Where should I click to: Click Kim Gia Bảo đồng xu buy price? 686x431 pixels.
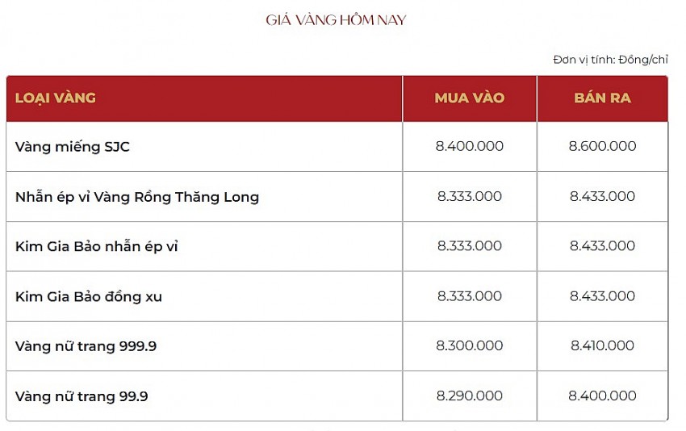tap(470, 296)
